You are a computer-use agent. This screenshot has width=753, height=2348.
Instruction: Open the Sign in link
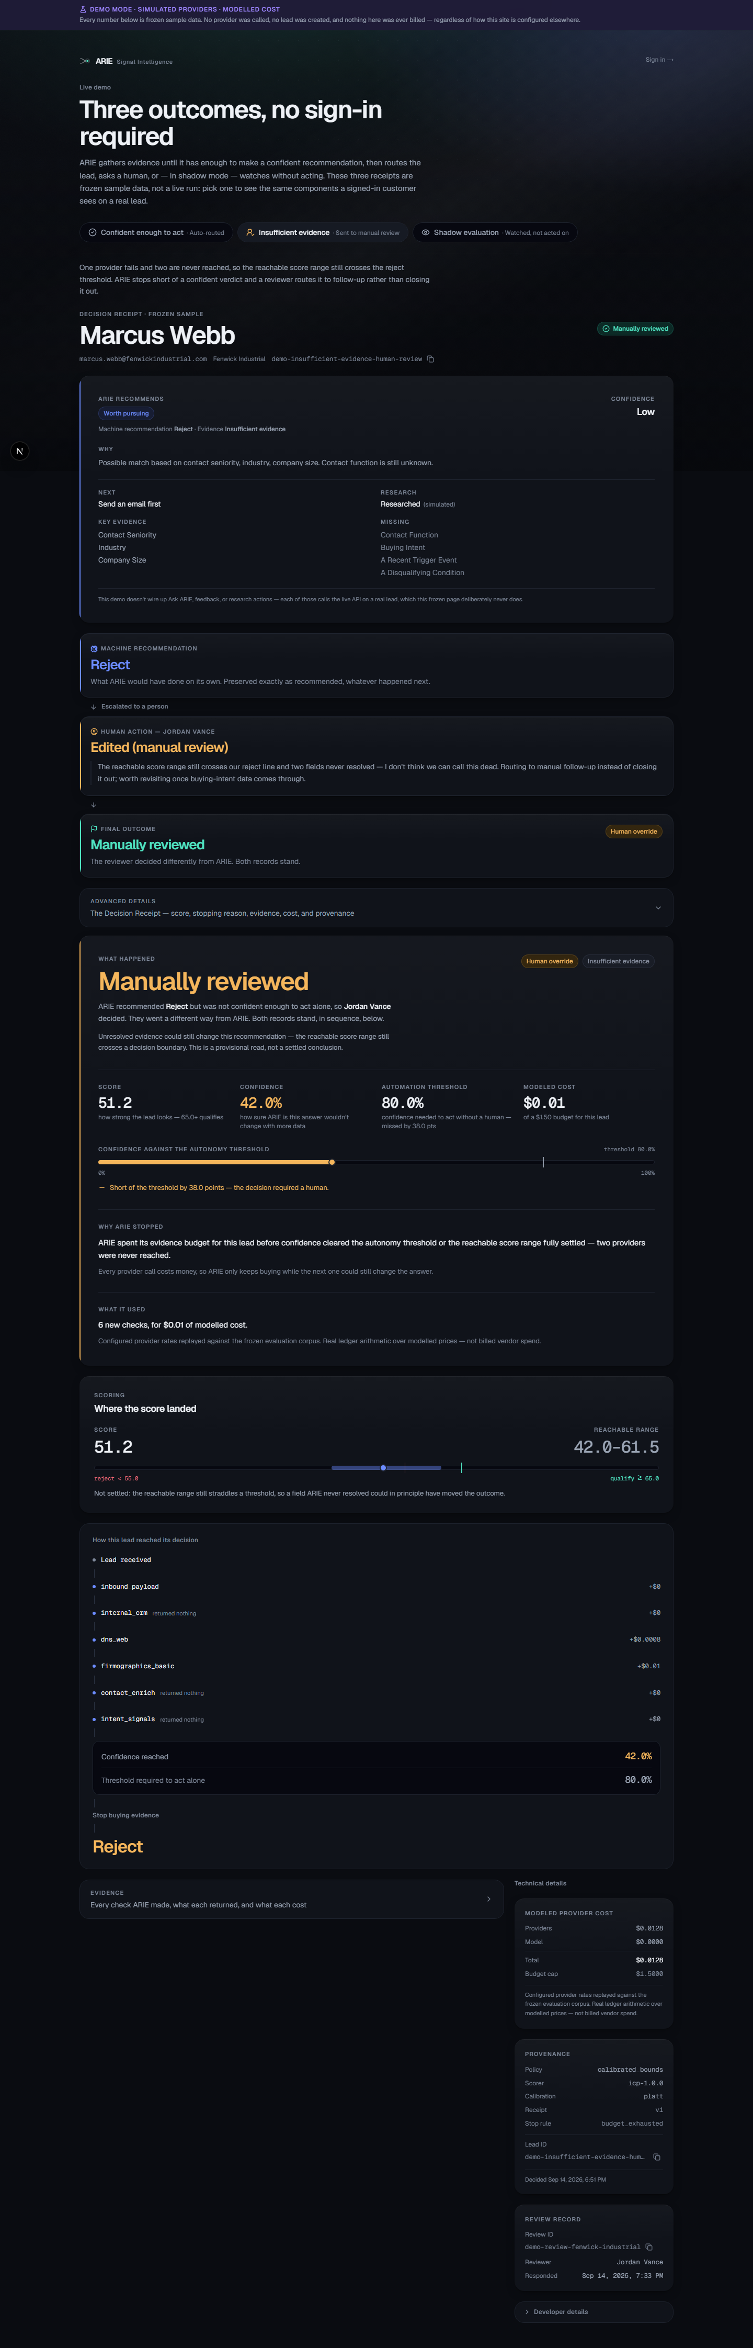tap(659, 60)
